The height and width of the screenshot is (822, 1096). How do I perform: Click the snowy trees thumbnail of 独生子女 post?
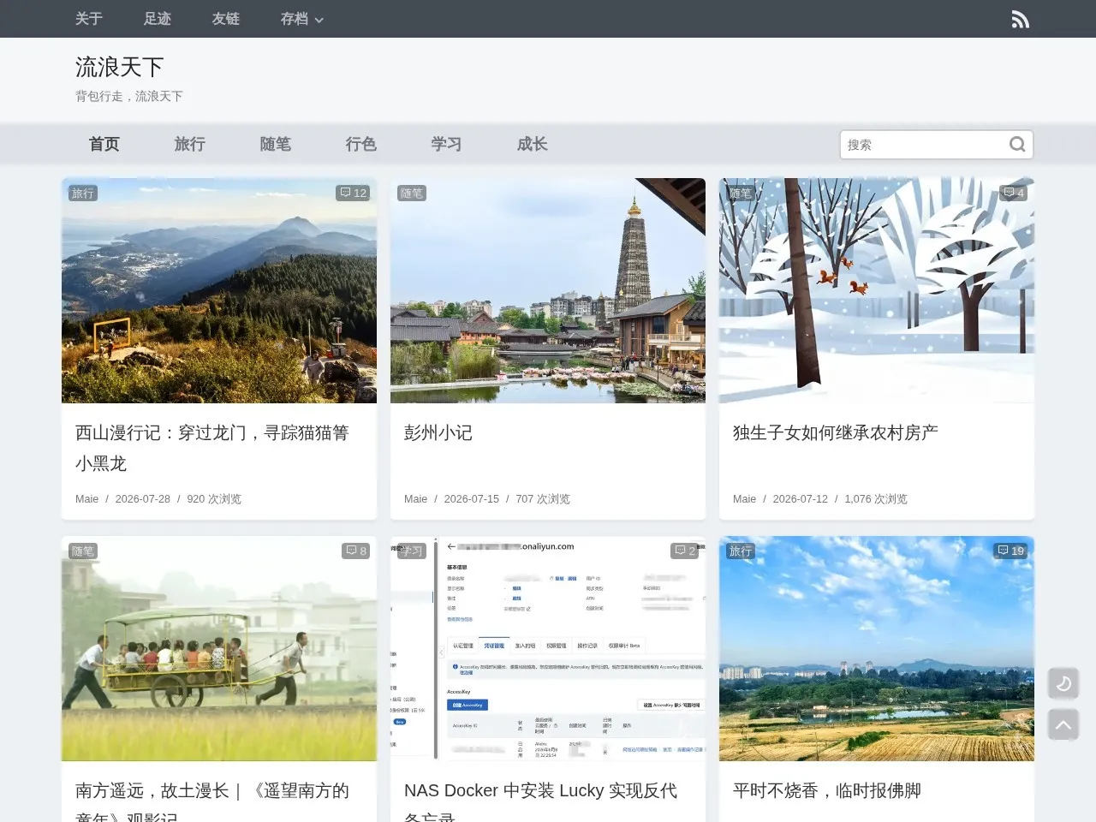[x=877, y=290]
